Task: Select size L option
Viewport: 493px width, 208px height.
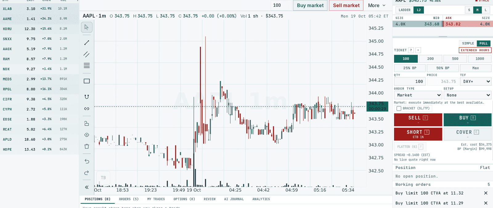Action: (x=486, y=10)
